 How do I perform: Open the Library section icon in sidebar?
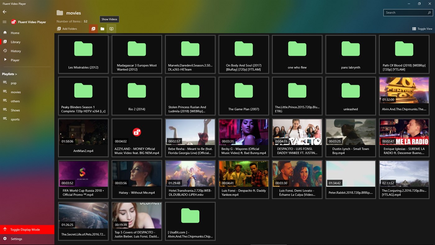[x=5, y=42]
